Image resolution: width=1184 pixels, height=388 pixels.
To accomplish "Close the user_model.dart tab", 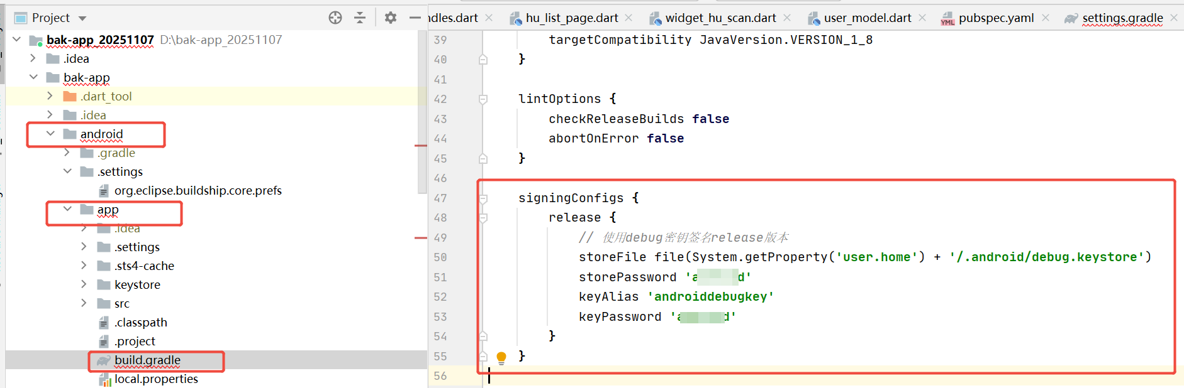I will pos(922,18).
